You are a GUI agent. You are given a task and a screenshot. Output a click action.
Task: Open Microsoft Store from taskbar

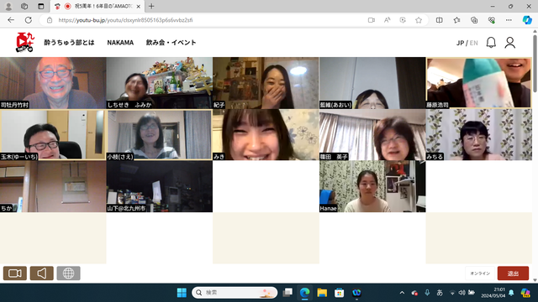340,293
